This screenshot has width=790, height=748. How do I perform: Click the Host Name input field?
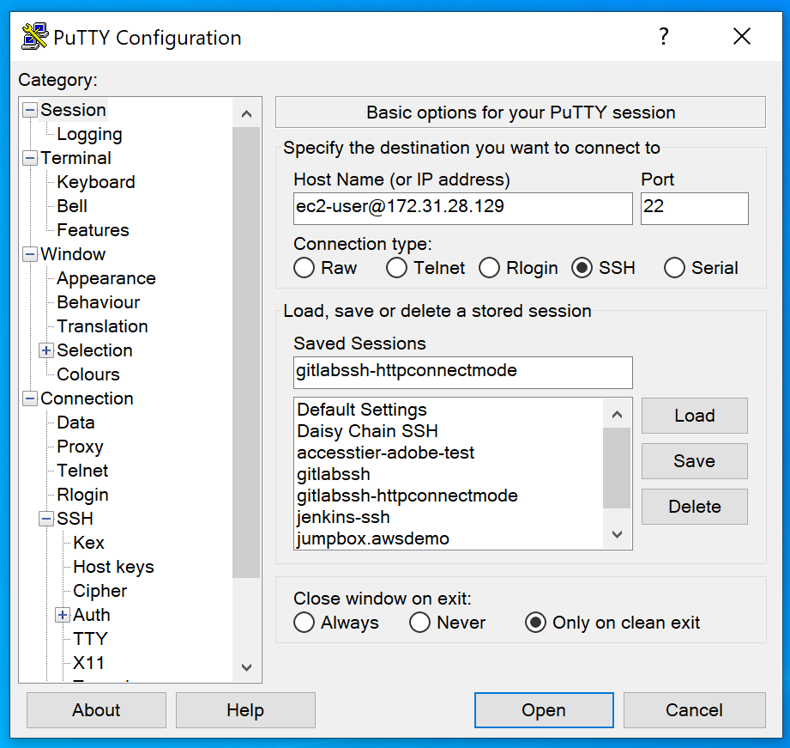463,209
